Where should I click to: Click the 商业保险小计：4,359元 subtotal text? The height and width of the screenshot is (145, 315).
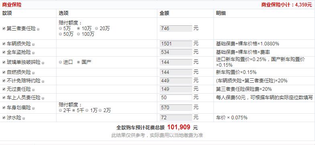tap(287, 5)
